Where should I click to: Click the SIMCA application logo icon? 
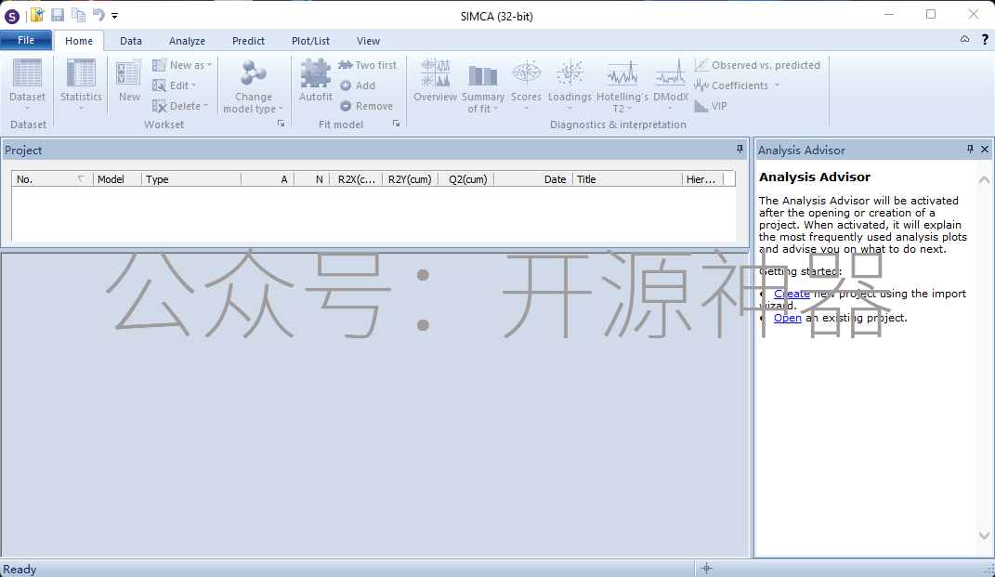coord(11,16)
